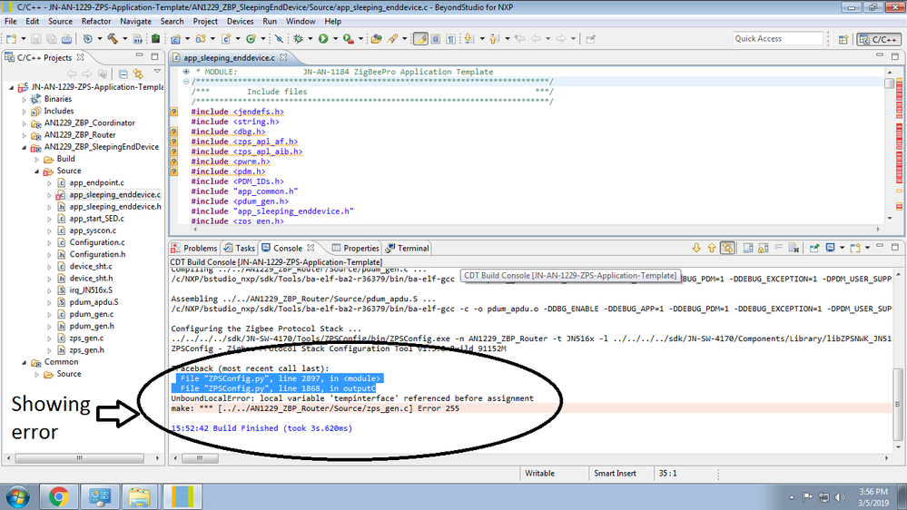
Task: Click the red error marker in overview ruler
Action: [x=900, y=206]
